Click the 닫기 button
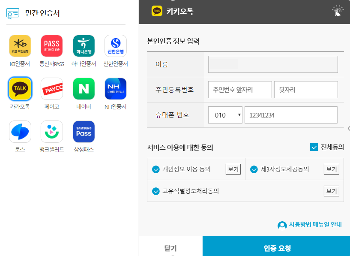Viewport: 350px width, 256px height. 171,247
